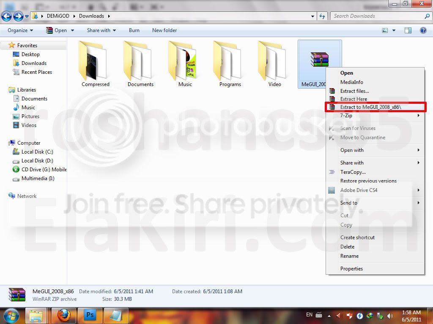Open recent locations dropdown beside Forward arrow
The height and width of the screenshot is (324, 433).
27,16
